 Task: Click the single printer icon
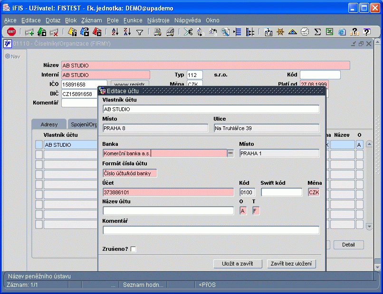158,32
